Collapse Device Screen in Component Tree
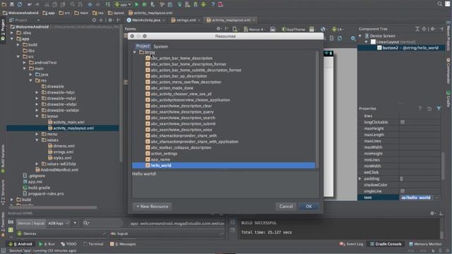 click(x=360, y=36)
